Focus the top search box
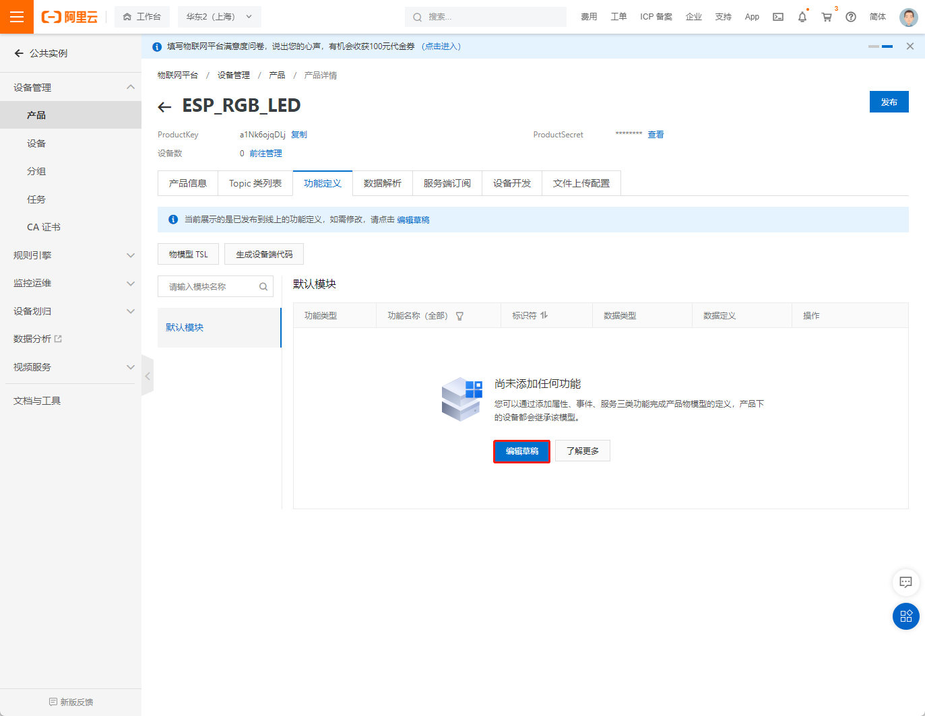The width and height of the screenshot is (925, 716). 486,17
